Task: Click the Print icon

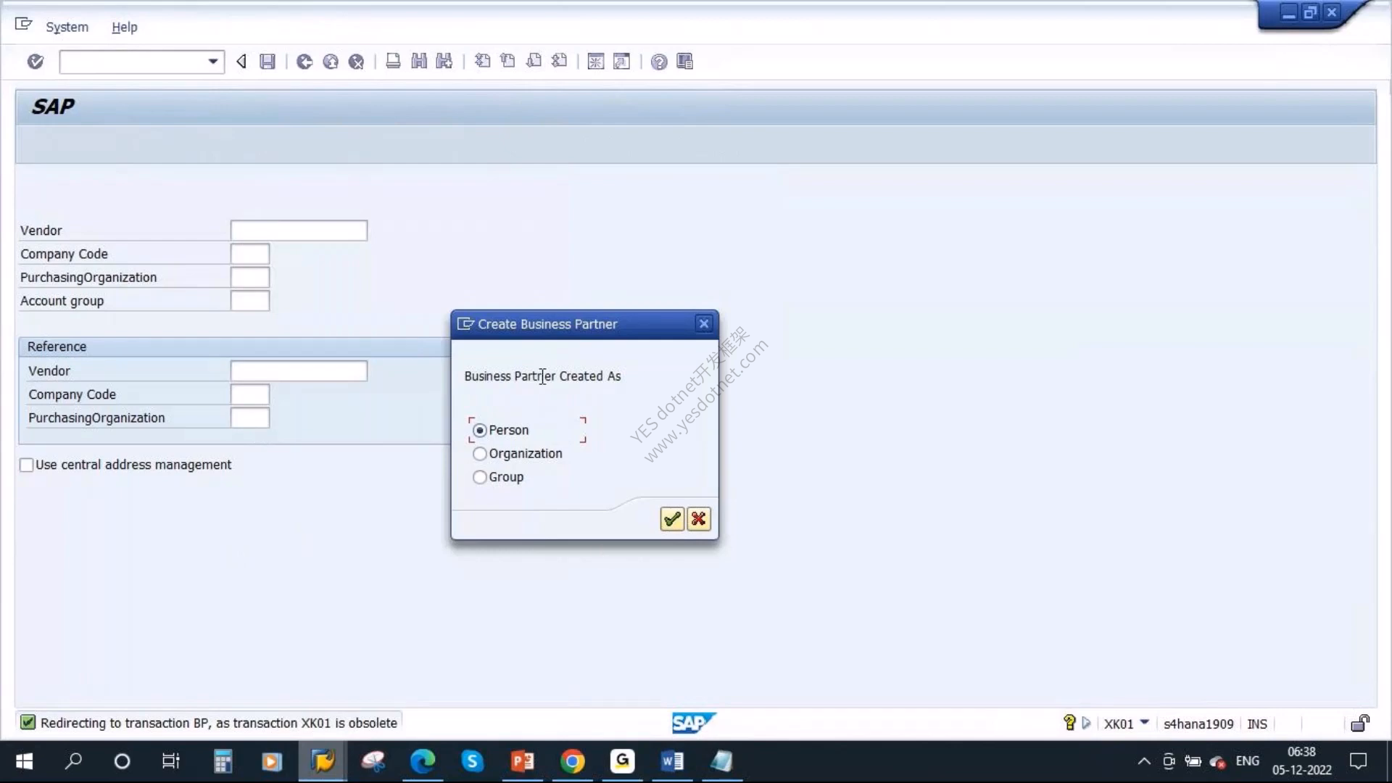Action: click(393, 62)
